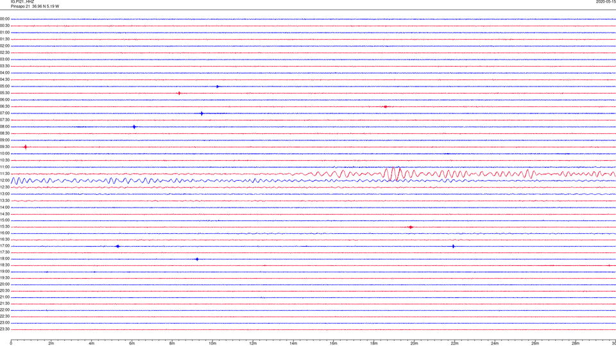Click the 17:00 time label
Viewport: 616px width, 346px height.
pyautogui.click(x=4, y=246)
